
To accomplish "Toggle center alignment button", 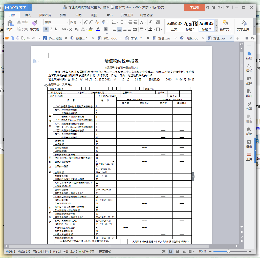I will [119, 29].
